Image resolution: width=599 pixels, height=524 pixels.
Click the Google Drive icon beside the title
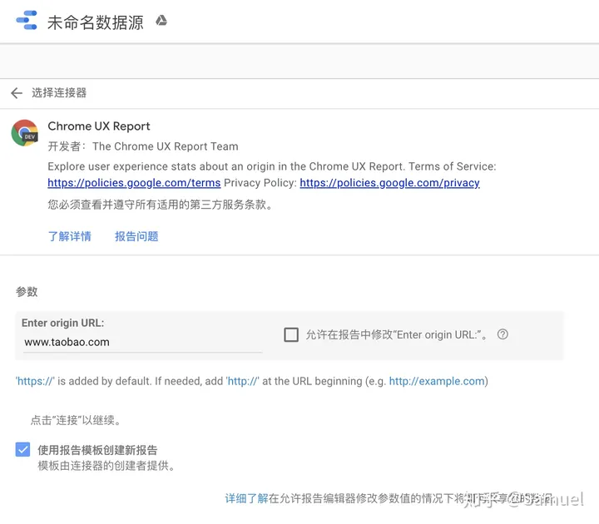pyautogui.click(x=161, y=21)
